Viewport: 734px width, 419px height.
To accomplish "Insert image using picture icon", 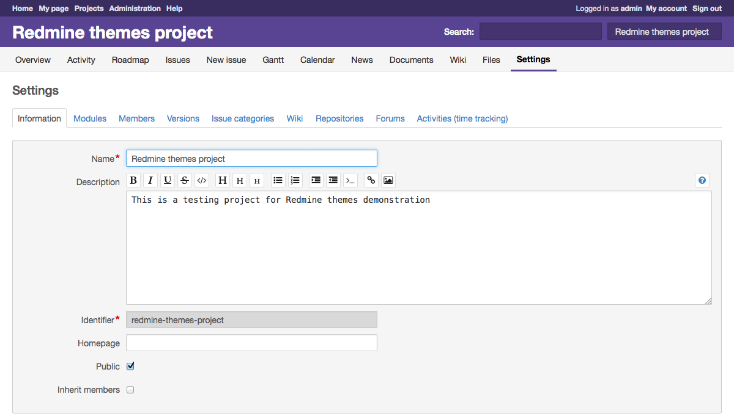I will tap(388, 180).
